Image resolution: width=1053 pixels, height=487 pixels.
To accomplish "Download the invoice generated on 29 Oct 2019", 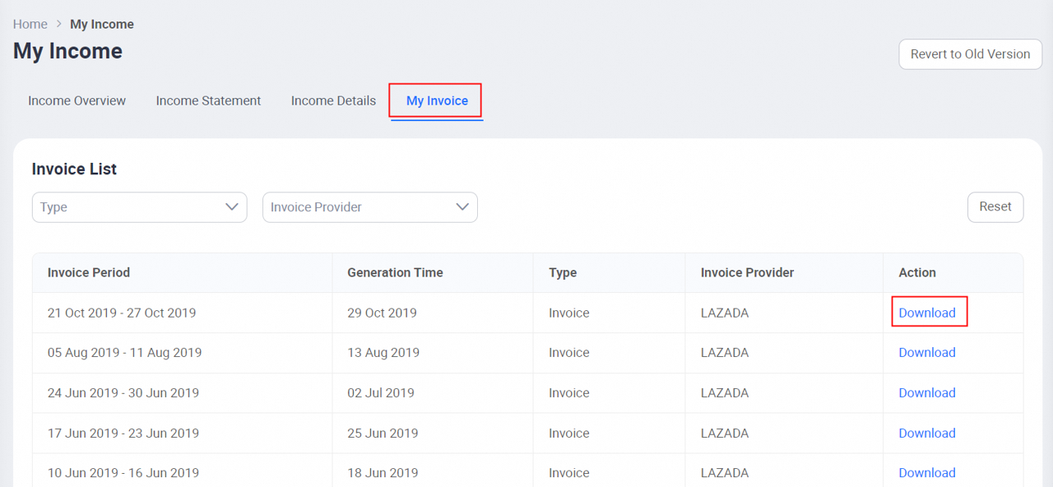I will 927,313.
